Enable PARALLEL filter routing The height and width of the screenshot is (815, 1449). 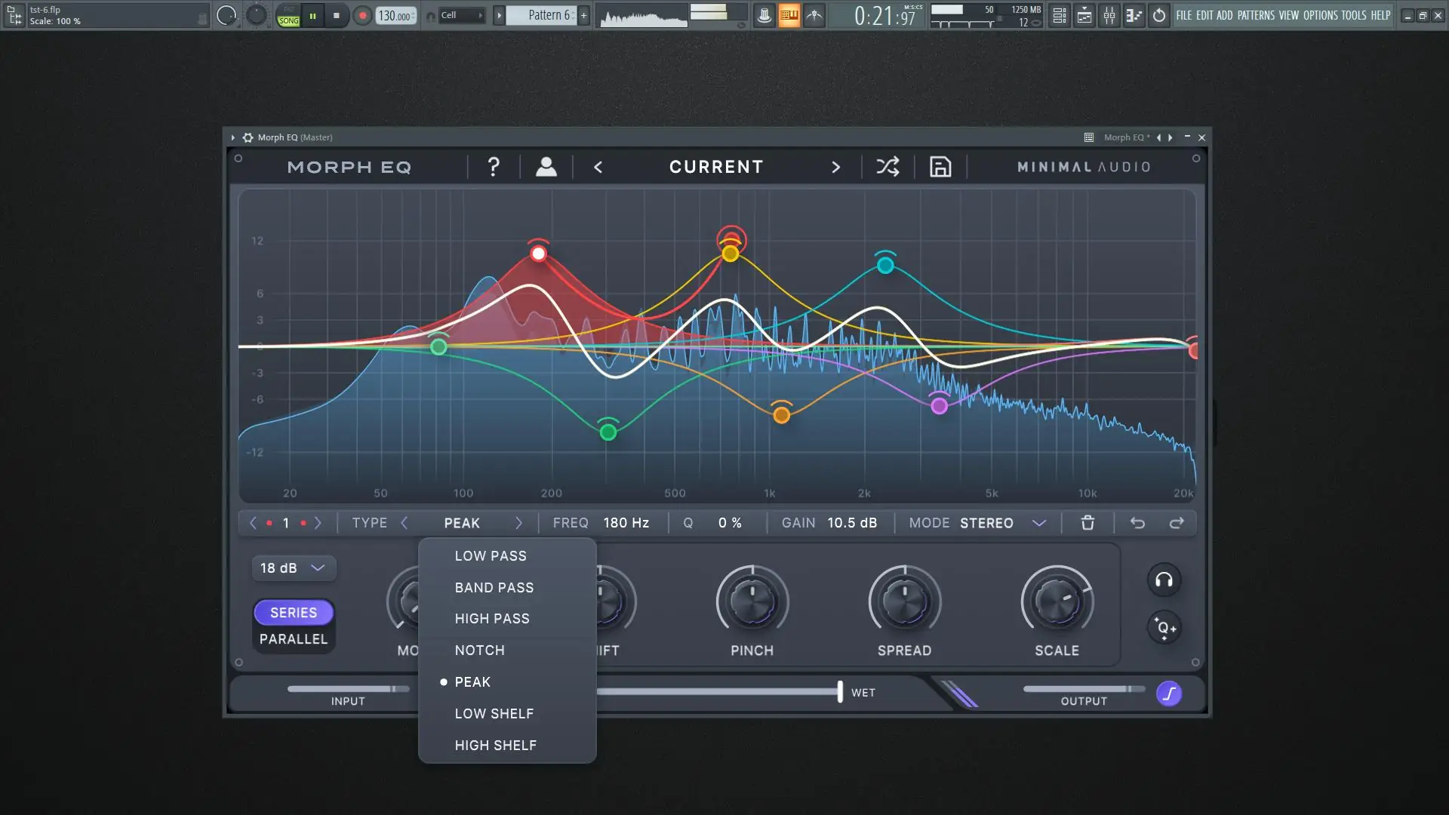(x=294, y=639)
